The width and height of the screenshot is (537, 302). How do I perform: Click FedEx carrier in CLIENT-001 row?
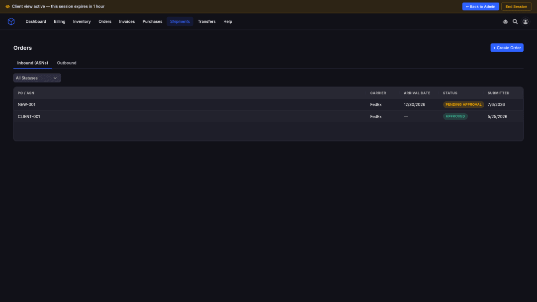tap(376, 117)
